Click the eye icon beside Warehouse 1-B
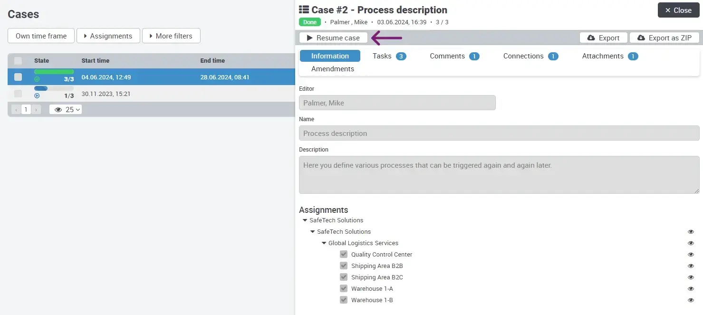The height and width of the screenshot is (315, 703). 691,300
